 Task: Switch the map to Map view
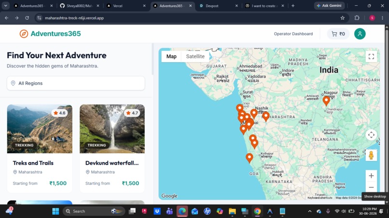(x=171, y=56)
